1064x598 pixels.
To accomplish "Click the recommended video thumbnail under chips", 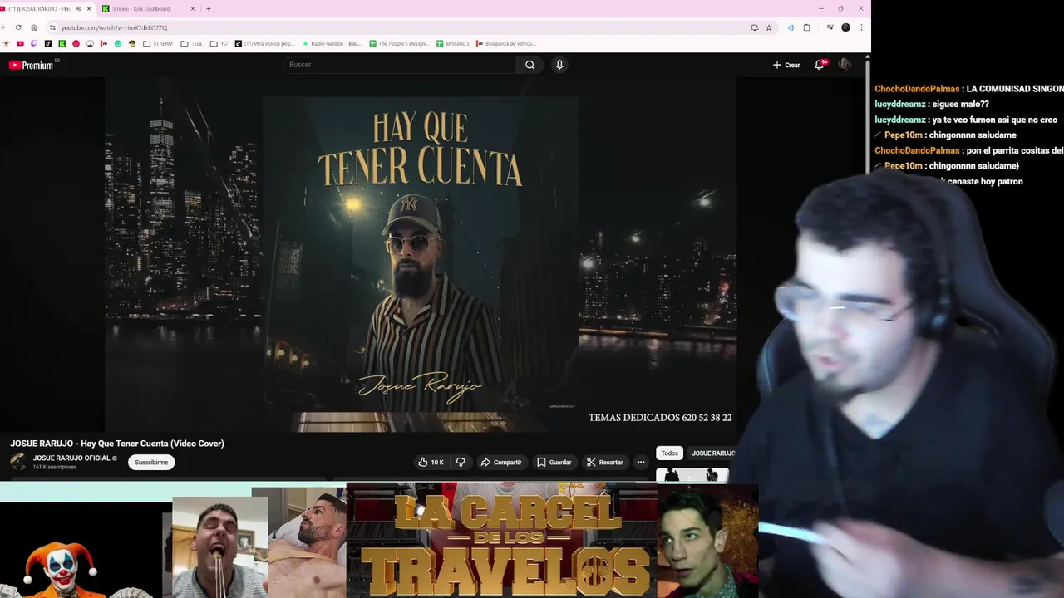I will click(692, 475).
